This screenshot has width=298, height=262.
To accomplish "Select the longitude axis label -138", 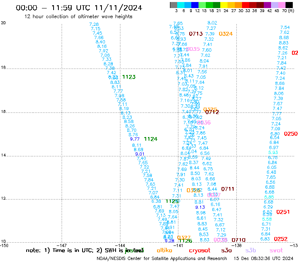I will tap(237, 245).
